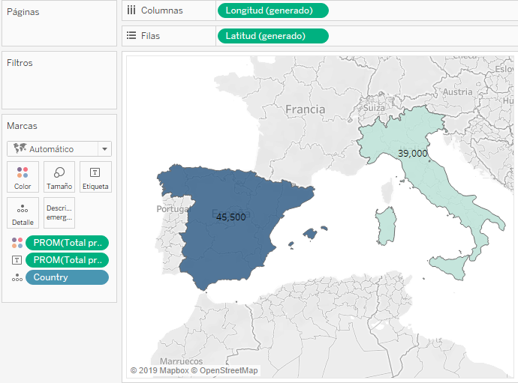Viewport: 518px width, 383px height.
Task: Click the Portugal map label
Action: (x=173, y=209)
